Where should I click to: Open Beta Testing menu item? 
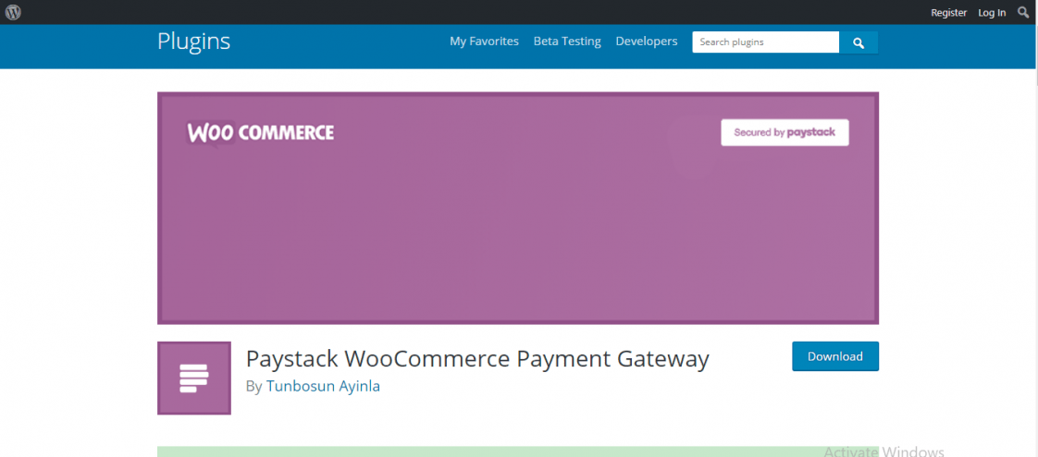pyautogui.click(x=567, y=41)
